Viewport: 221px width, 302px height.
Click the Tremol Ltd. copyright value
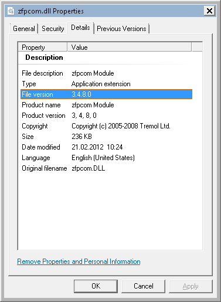[121, 126]
